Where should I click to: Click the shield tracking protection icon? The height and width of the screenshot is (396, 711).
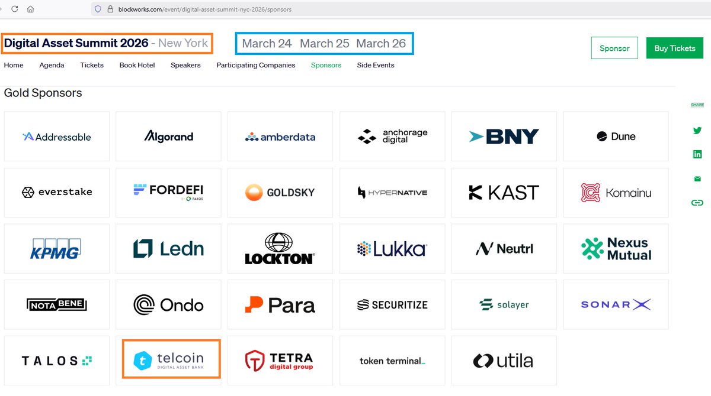point(98,9)
